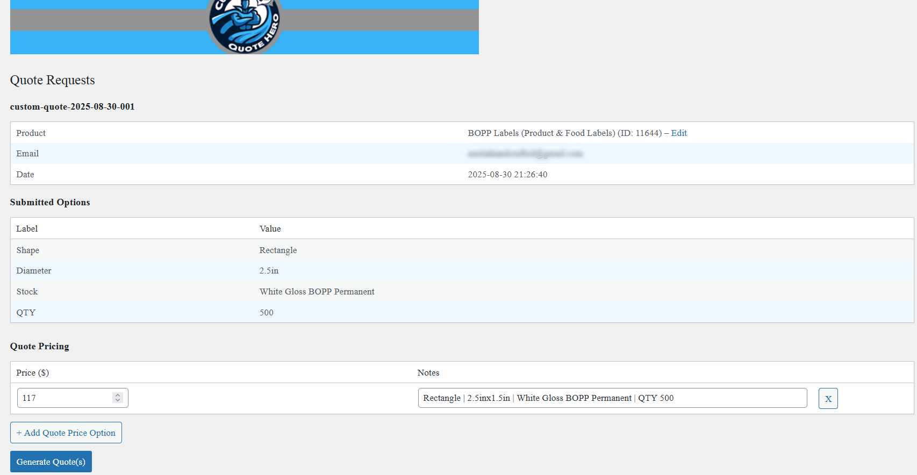Decrease price using the down stepper arrow
917x475 pixels.
pos(118,400)
